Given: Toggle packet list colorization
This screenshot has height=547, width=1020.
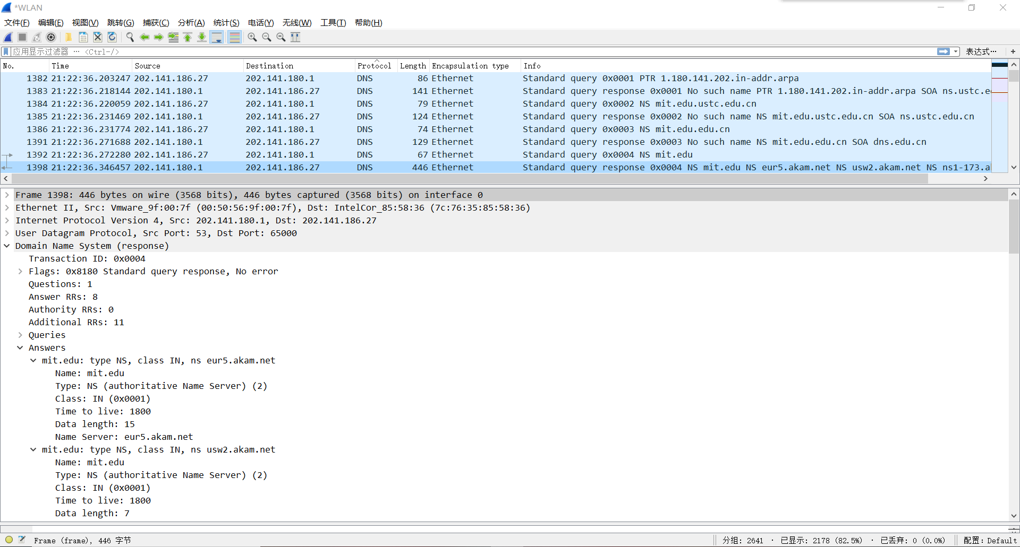Looking at the screenshot, I should click(234, 37).
